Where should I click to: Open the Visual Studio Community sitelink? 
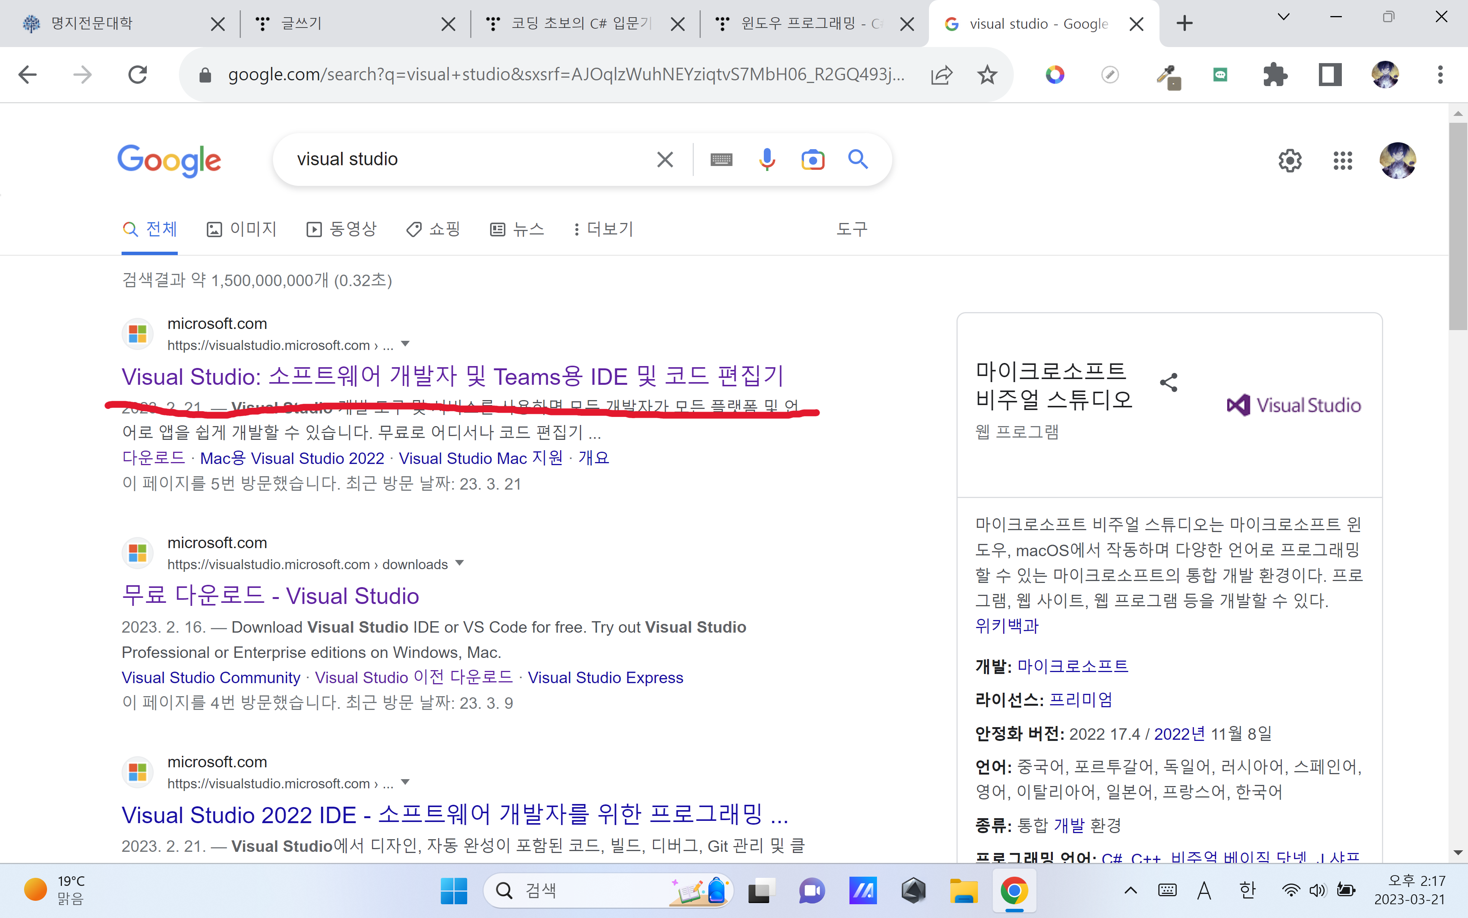(211, 677)
